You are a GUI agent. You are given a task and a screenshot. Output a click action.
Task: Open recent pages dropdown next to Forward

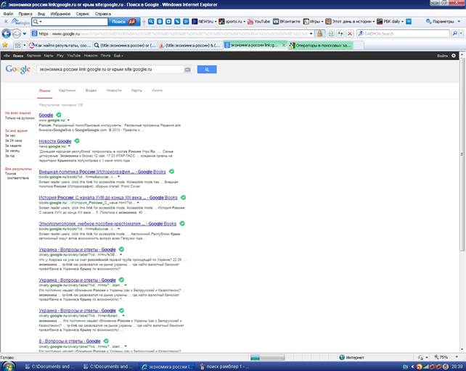click(25, 33)
